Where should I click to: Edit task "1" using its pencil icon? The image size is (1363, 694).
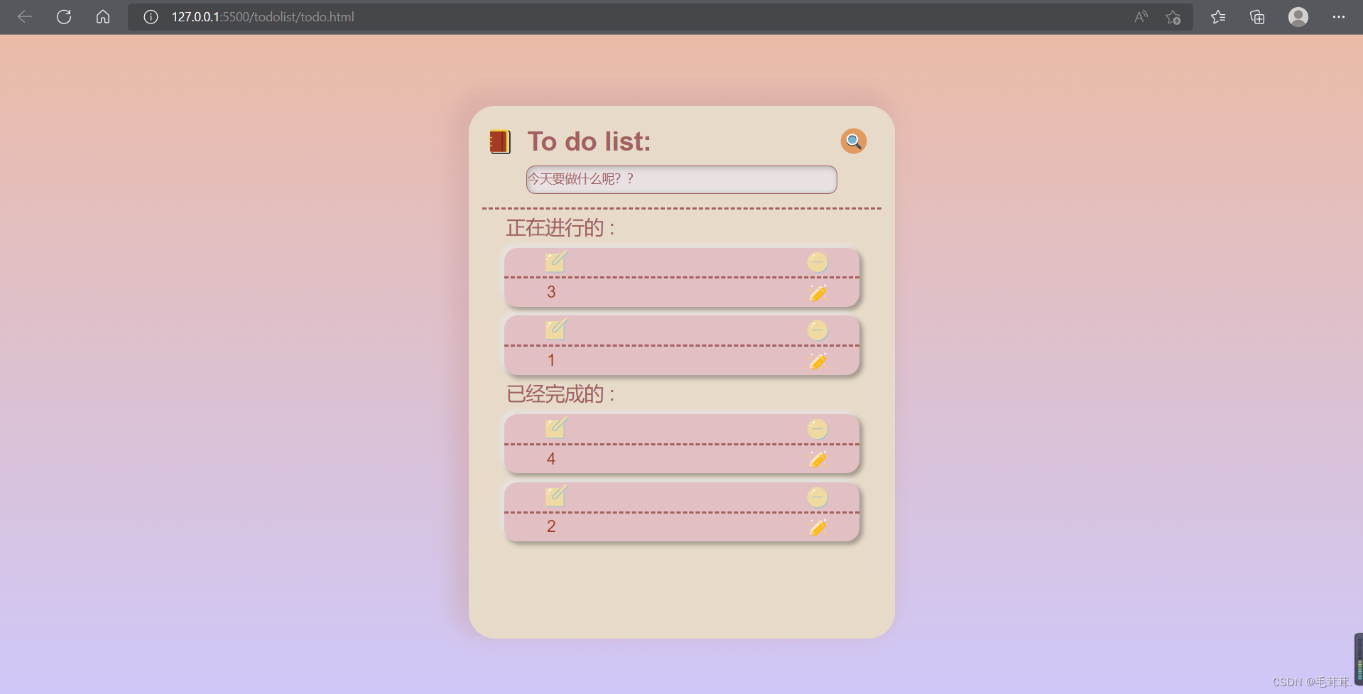[x=818, y=361]
